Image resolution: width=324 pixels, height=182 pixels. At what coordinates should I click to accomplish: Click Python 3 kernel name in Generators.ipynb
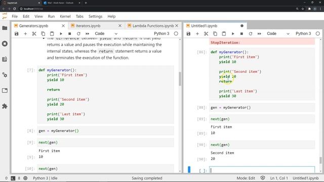tap(161, 34)
